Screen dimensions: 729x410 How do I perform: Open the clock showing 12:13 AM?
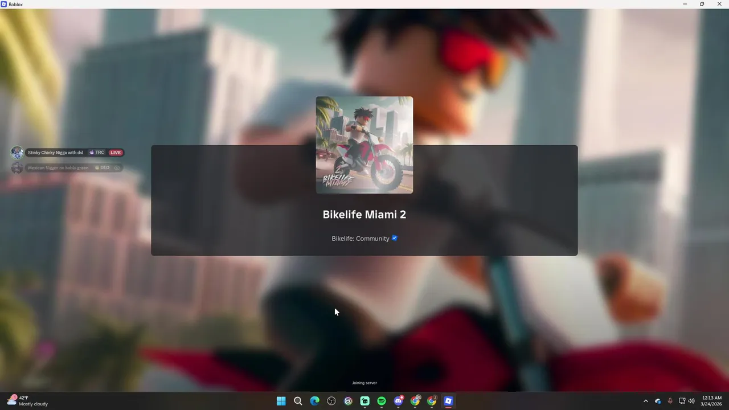click(712, 401)
